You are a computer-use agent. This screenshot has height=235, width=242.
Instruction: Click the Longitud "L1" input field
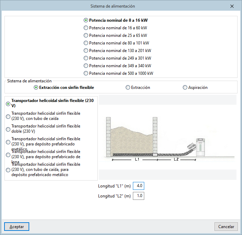pos(138,186)
